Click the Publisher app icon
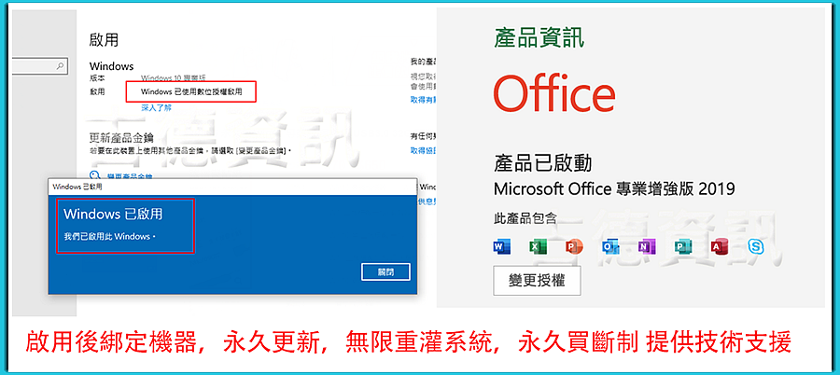840x375 pixels. point(682,247)
